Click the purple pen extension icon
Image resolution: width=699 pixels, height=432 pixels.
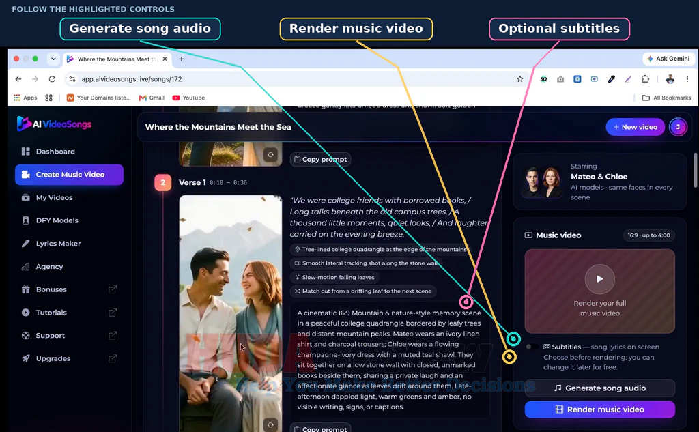[x=628, y=79]
